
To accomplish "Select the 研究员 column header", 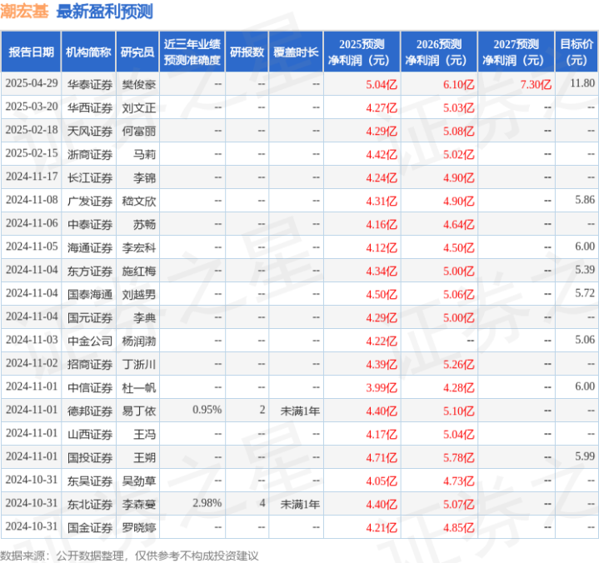I will click(x=137, y=52).
